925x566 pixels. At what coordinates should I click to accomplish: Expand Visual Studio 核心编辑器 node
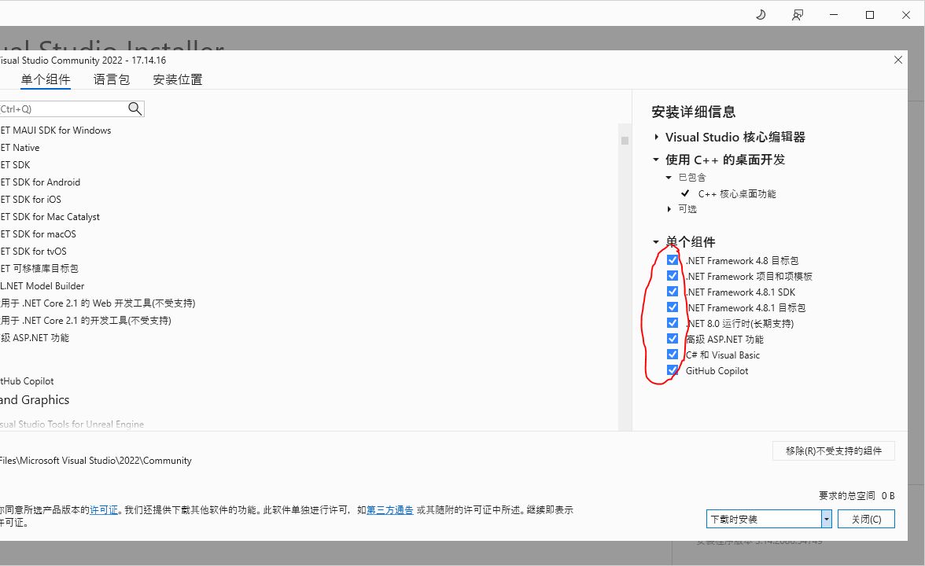tap(657, 138)
